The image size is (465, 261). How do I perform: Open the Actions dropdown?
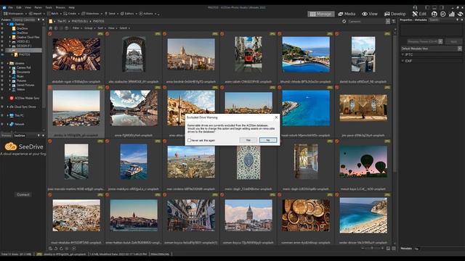pos(147,14)
